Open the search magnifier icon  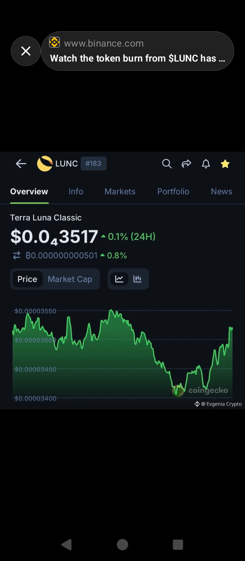167,164
